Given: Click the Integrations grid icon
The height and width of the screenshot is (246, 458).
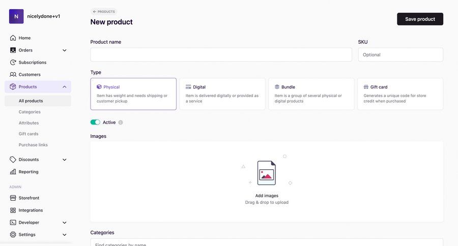Looking at the screenshot, I should pyautogui.click(x=13, y=210).
